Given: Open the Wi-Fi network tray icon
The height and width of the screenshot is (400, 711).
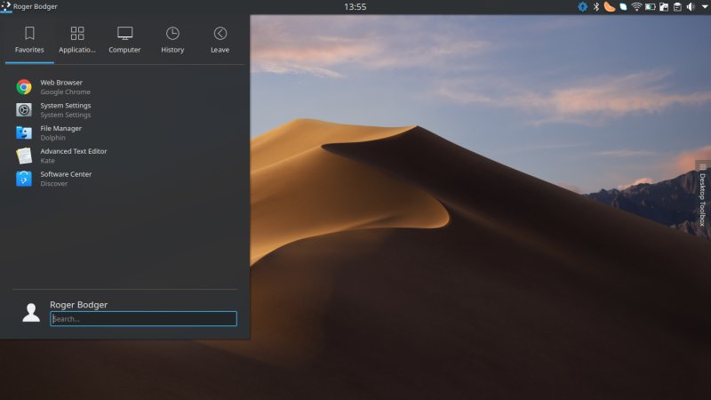Looking at the screenshot, I should coord(636,7).
